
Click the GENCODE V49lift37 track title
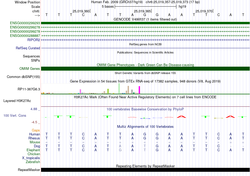(x=145, y=19)
